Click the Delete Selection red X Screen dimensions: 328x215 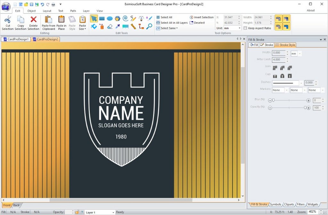33,20
